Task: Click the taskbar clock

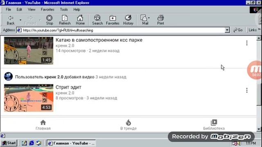Action: (x=251, y=143)
